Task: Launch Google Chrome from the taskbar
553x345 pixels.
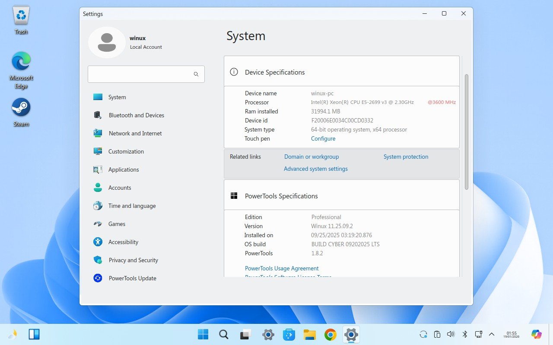Action: pyautogui.click(x=331, y=335)
